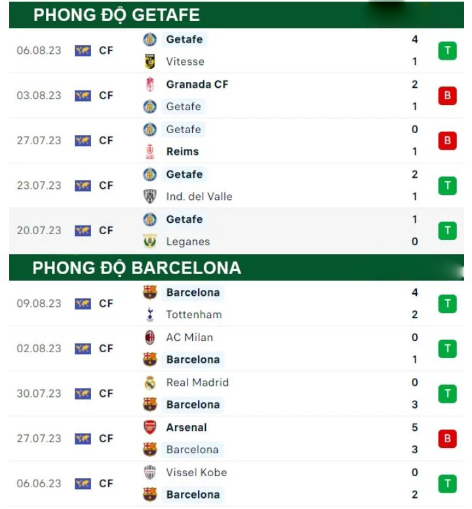The height and width of the screenshot is (509, 472).
Task: Click the Vitesse club crest icon
Action: coord(150,62)
